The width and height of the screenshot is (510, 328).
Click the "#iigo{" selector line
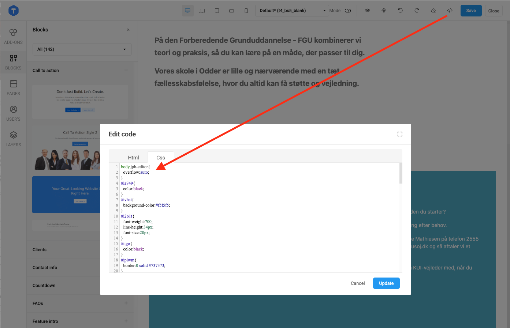pyautogui.click(x=127, y=244)
